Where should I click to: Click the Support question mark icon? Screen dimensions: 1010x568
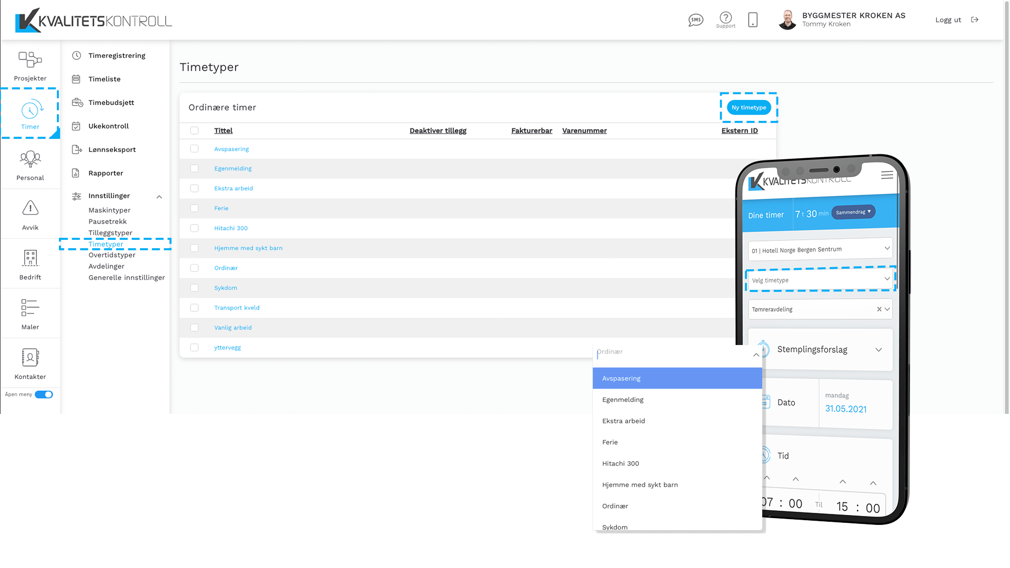tap(725, 18)
